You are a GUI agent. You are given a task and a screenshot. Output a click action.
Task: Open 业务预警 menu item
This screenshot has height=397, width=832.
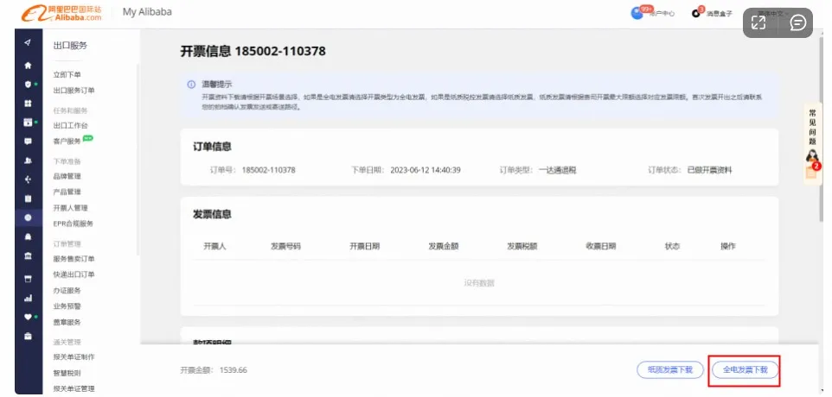pos(67,306)
